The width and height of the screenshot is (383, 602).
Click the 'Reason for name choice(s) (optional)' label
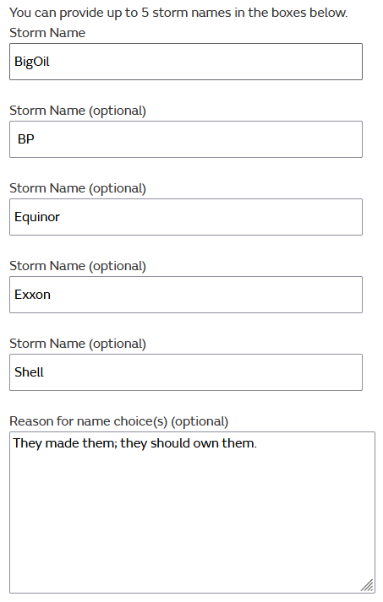pos(119,421)
